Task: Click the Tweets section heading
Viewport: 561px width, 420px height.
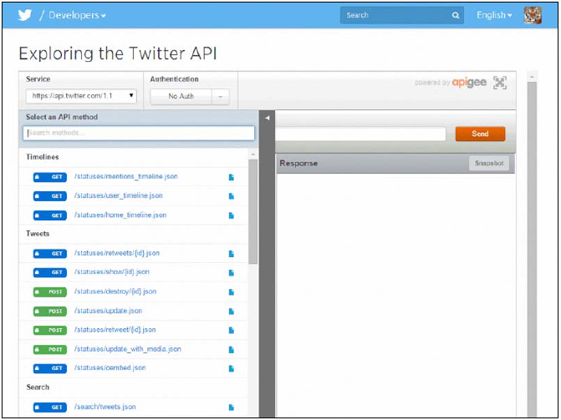Action: coord(38,234)
